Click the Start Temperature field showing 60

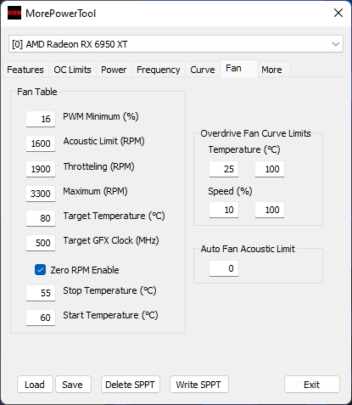click(41, 318)
